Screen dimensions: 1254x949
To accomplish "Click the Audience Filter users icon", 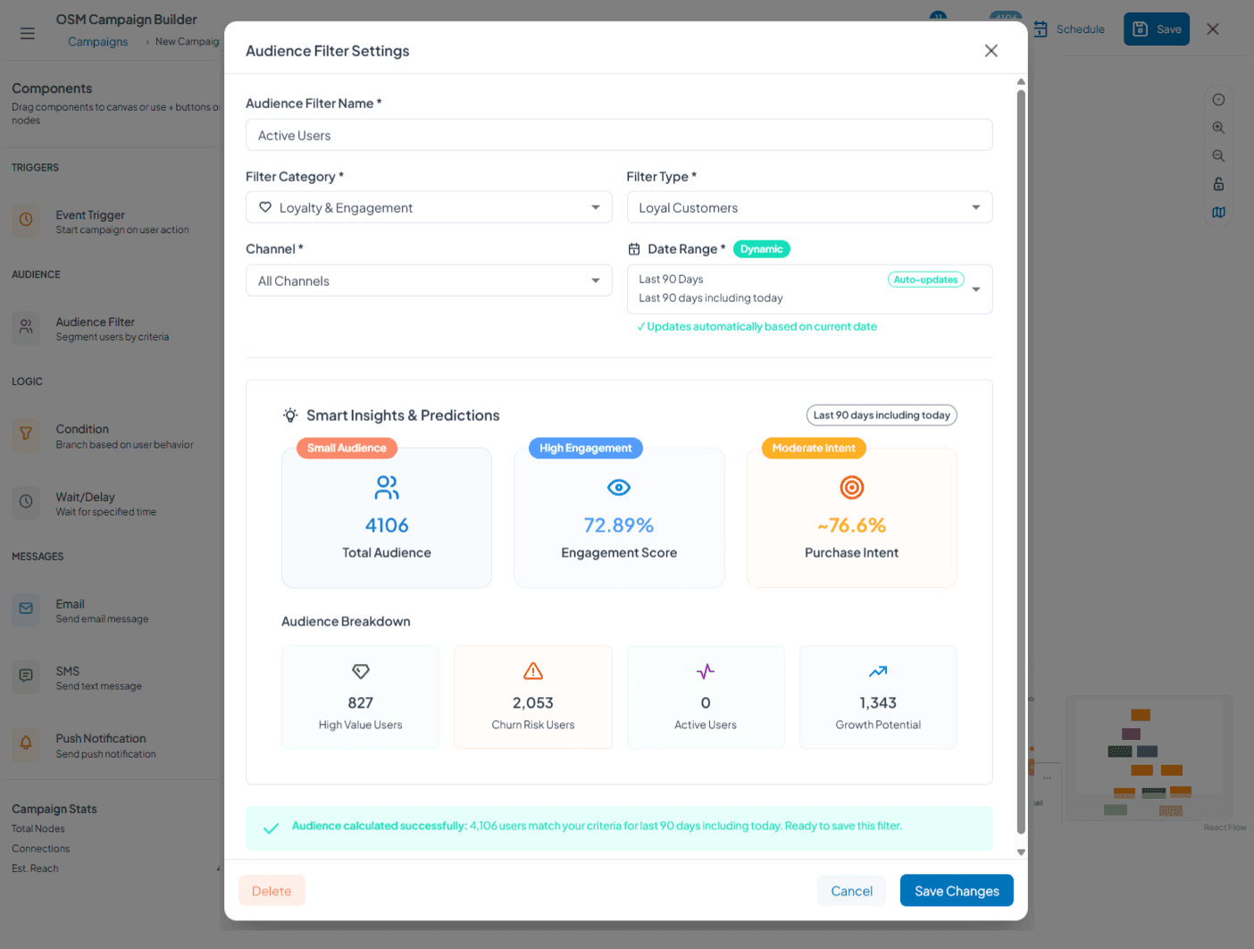I will 26,327.
